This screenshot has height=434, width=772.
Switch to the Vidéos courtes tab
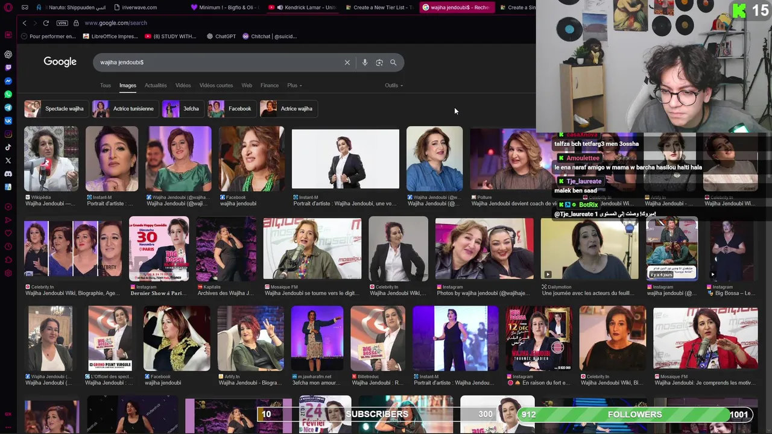(x=216, y=86)
